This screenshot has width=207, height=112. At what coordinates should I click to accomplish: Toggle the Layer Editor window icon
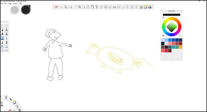pos(137,7)
